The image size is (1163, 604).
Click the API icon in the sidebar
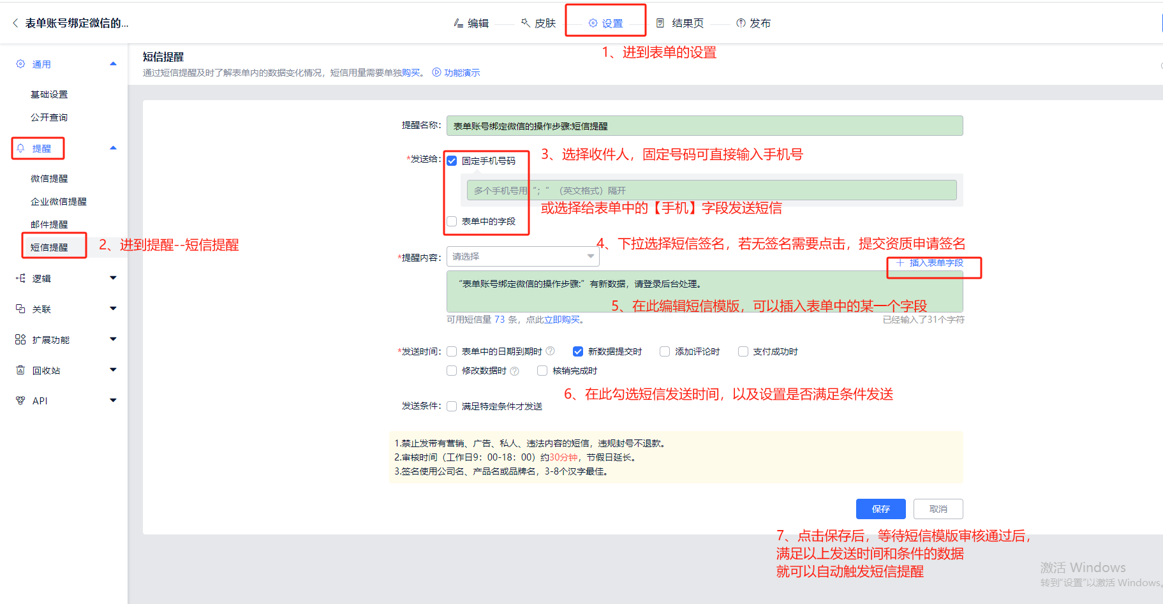pyautogui.click(x=20, y=401)
